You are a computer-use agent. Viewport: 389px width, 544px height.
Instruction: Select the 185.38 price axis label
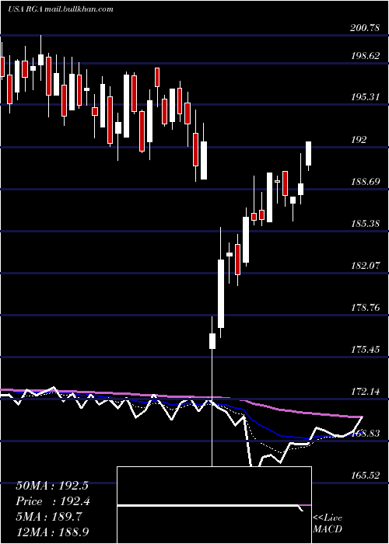coord(365,224)
